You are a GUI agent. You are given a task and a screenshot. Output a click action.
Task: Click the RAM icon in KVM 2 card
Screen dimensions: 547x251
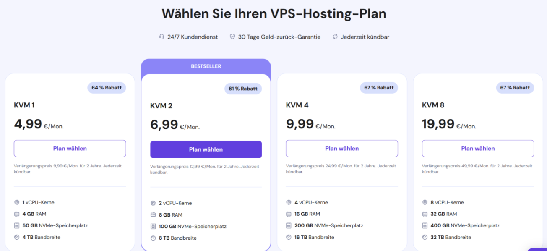pos(153,214)
